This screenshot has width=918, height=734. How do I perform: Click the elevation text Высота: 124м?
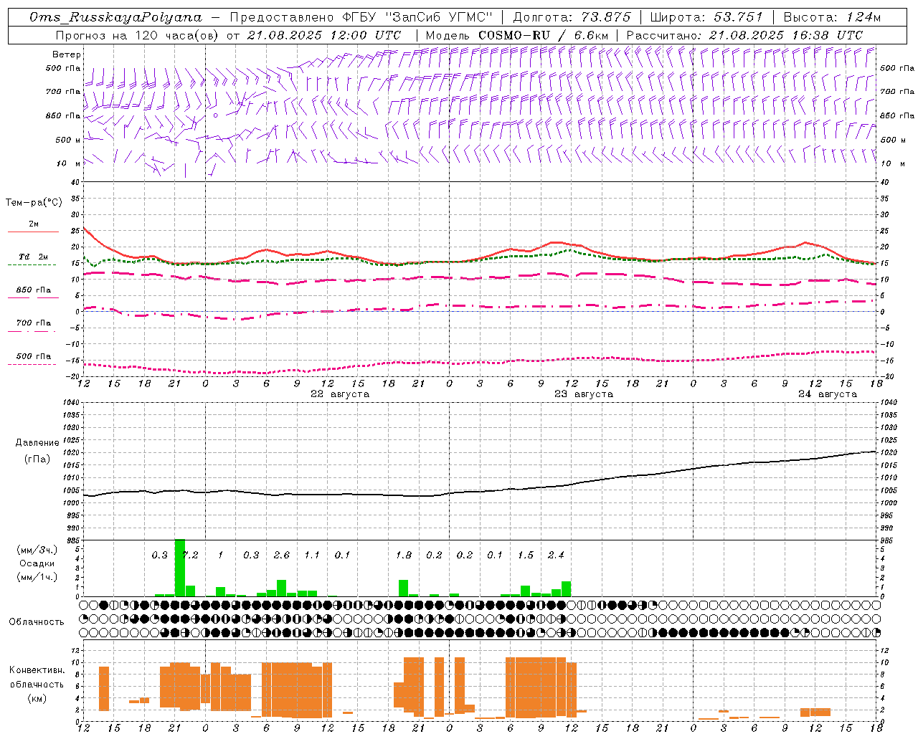832,17
